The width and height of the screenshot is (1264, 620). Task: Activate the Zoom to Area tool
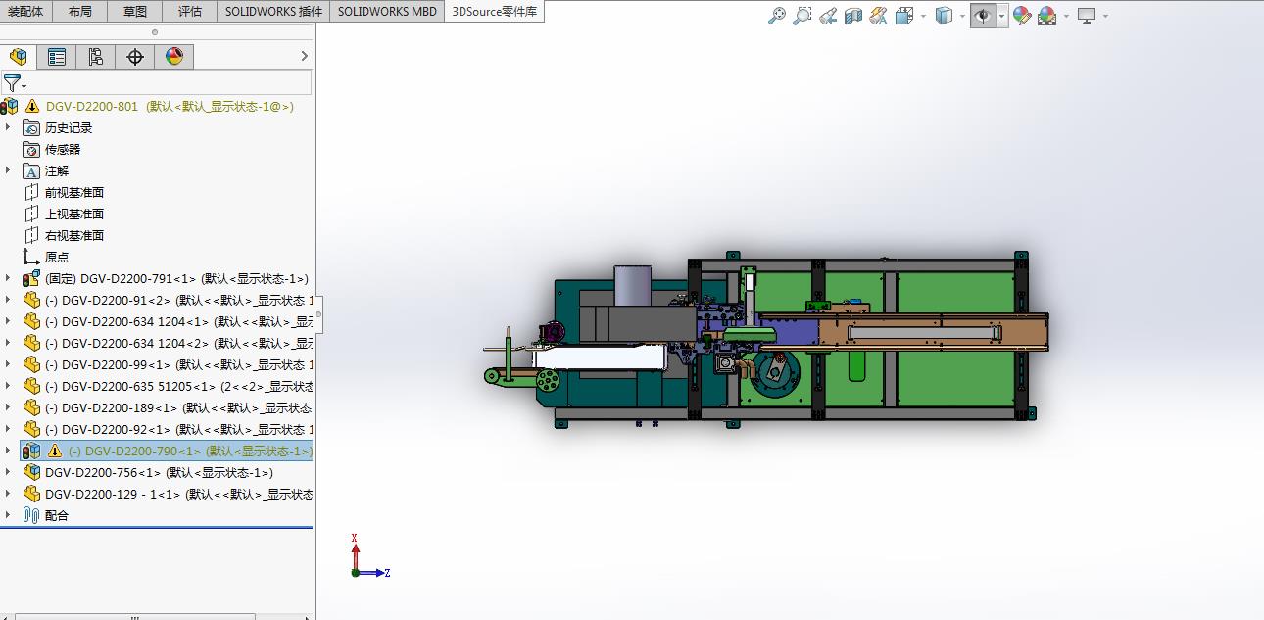click(x=802, y=16)
